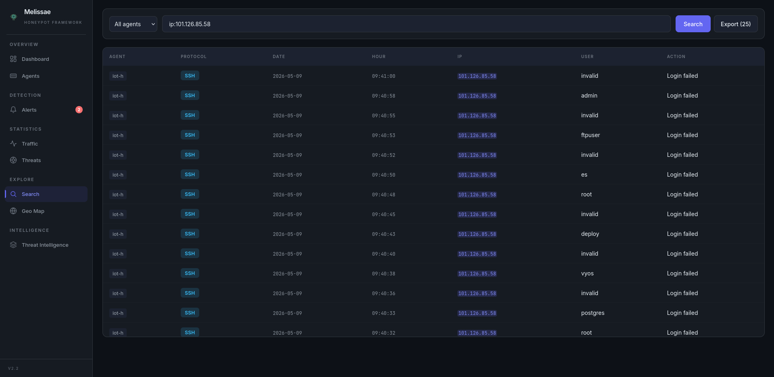Open IP link in postgres row
Image resolution: width=774 pixels, height=377 pixels.
pos(477,313)
